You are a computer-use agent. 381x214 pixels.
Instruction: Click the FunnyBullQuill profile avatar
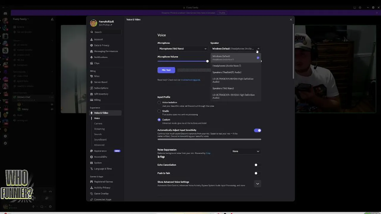coord(93,23)
